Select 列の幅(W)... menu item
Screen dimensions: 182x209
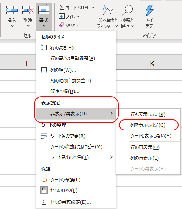[x=76, y=70]
